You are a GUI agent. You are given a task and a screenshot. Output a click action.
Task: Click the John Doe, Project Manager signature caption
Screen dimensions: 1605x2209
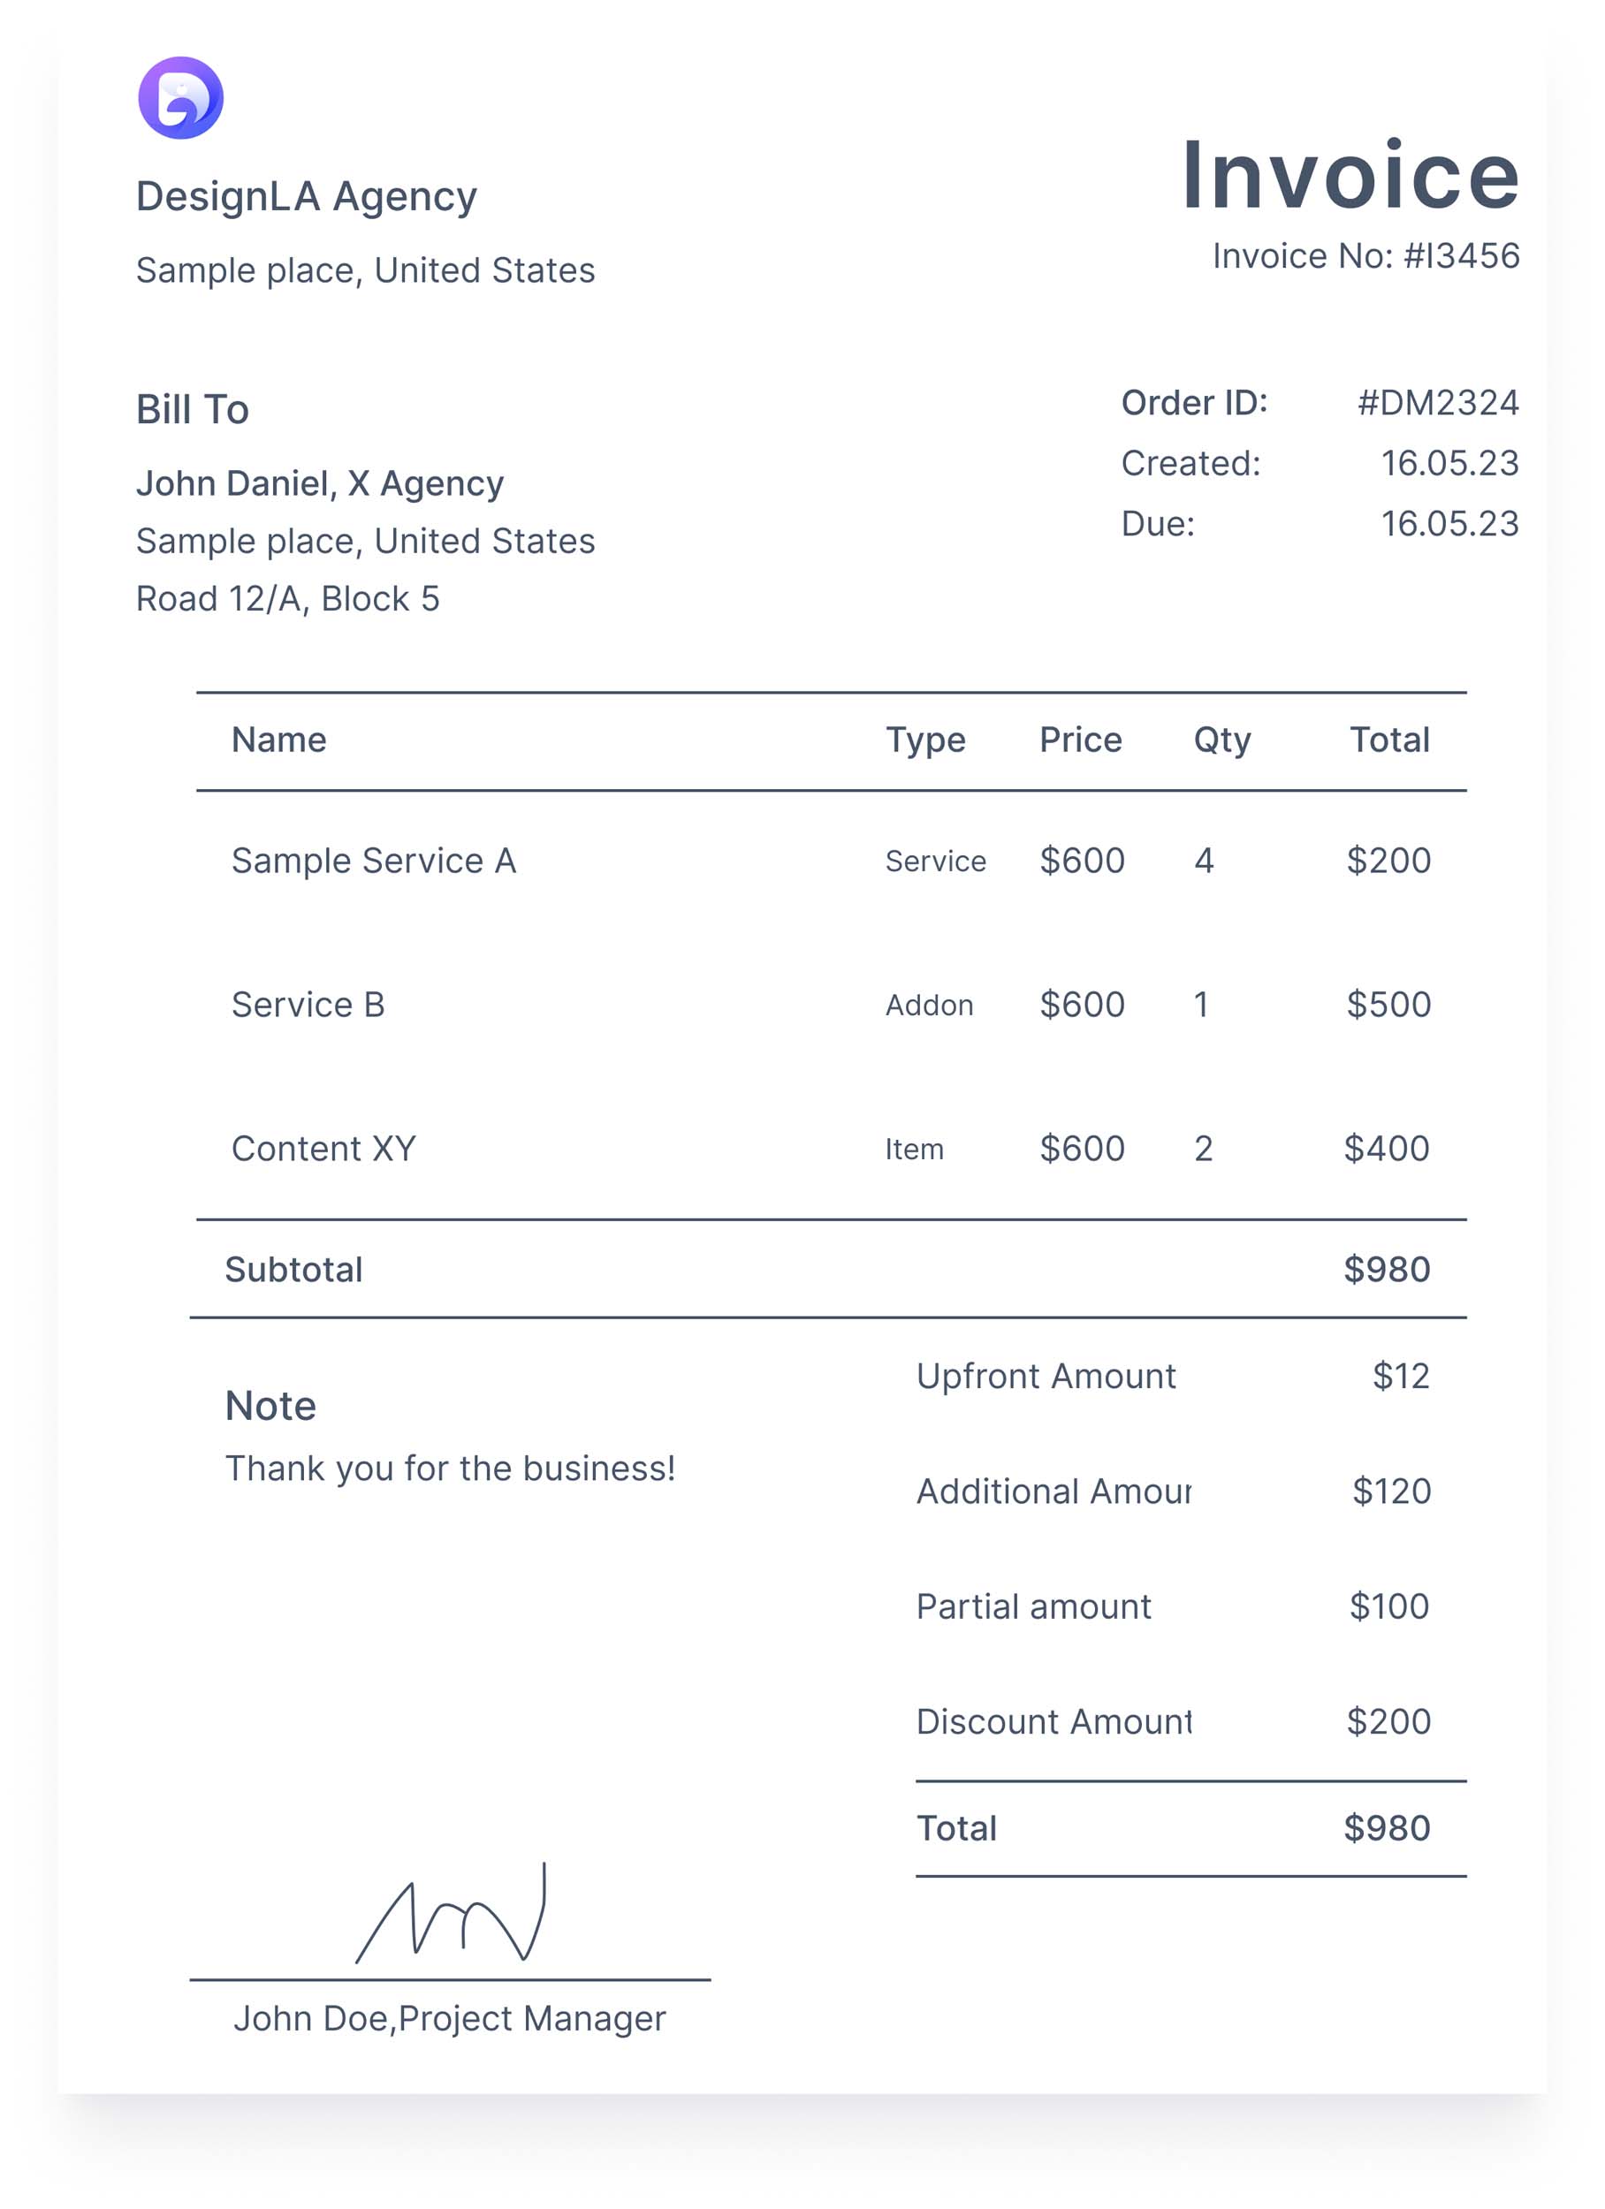click(449, 2019)
